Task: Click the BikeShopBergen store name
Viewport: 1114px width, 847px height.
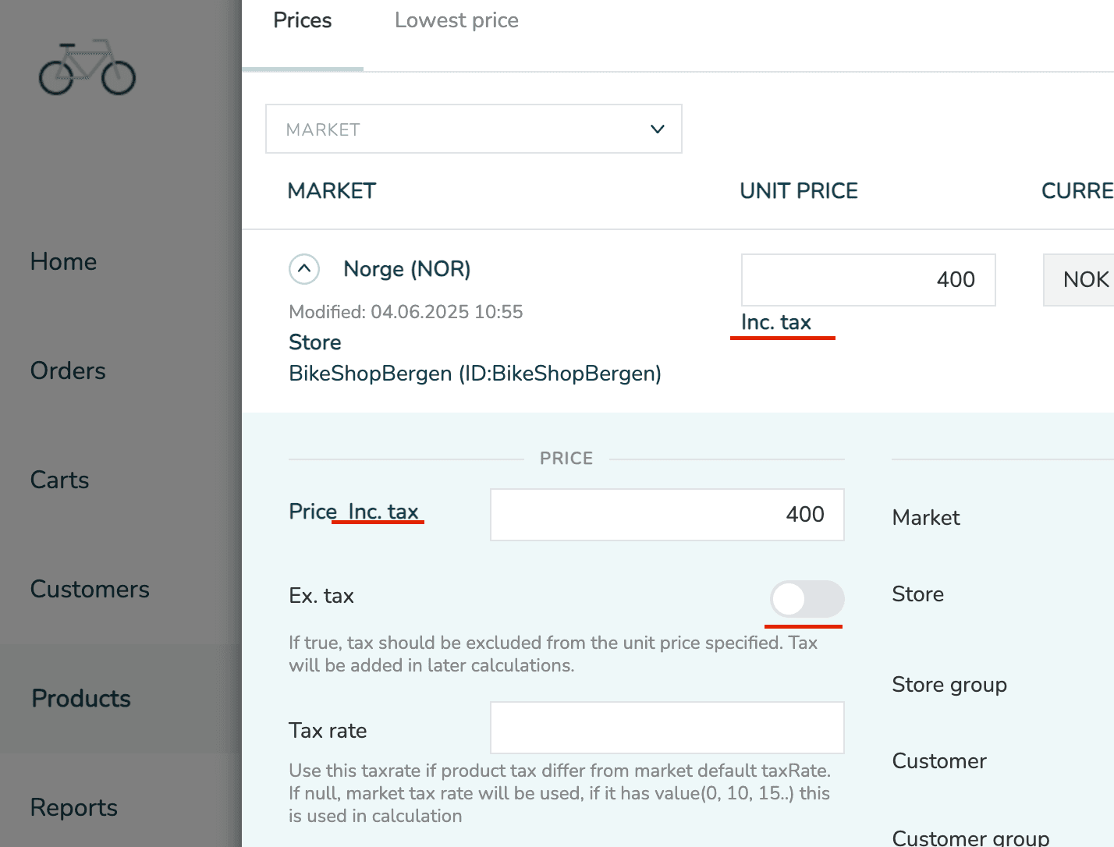Action: (x=474, y=374)
